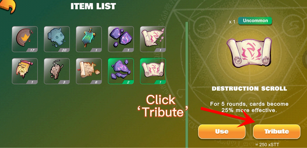Click the Uncommon rarity badge
307x148 pixels.
coord(255,21)
